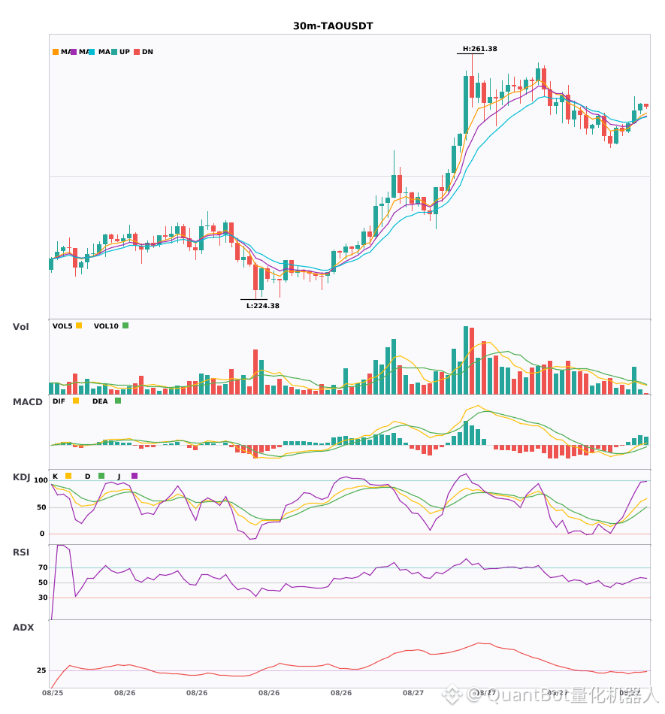The height and width of the screenshot is (714, 665).
Task: Click the RSI panel label
Action: (21, 552)
